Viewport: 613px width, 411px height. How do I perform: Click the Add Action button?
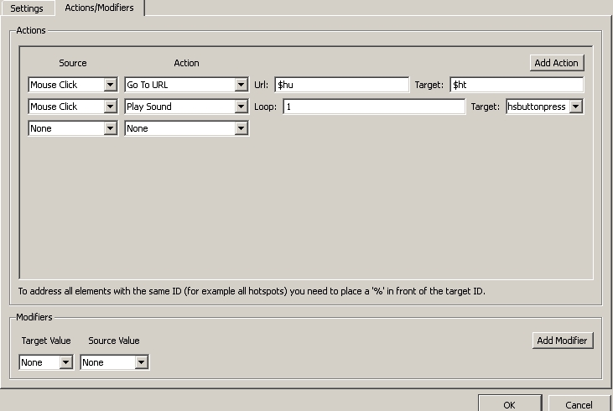(x=556, y=63)
